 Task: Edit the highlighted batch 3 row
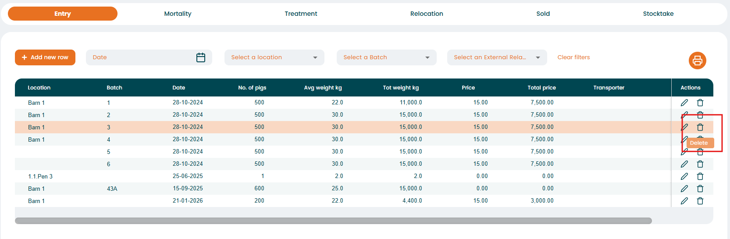(684, 127)
